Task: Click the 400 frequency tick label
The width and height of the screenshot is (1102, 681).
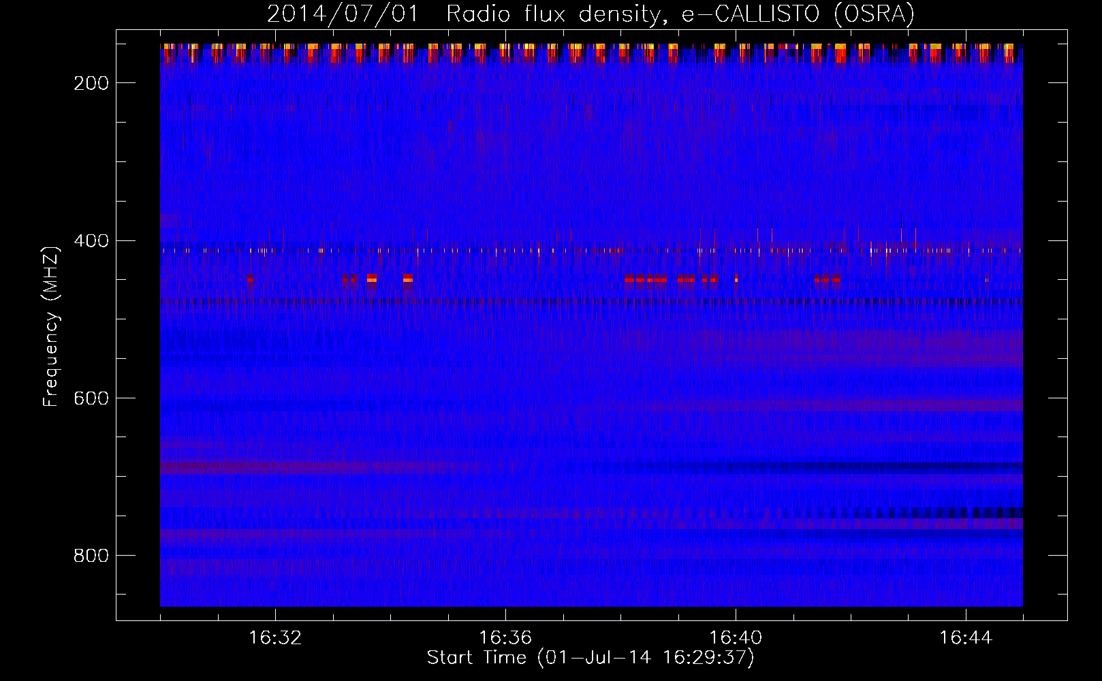Action: [x=91, y=241]
